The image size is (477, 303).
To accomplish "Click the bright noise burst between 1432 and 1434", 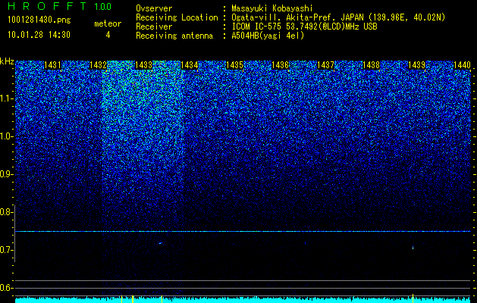I will [143, 121].
